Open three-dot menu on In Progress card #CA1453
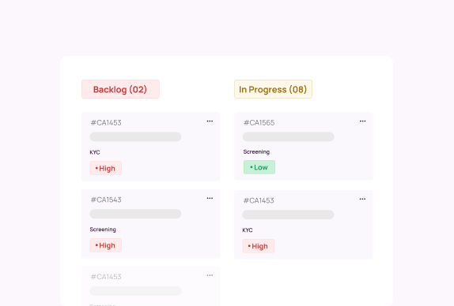This screenshot has width=454, height=306. point(362,200)
